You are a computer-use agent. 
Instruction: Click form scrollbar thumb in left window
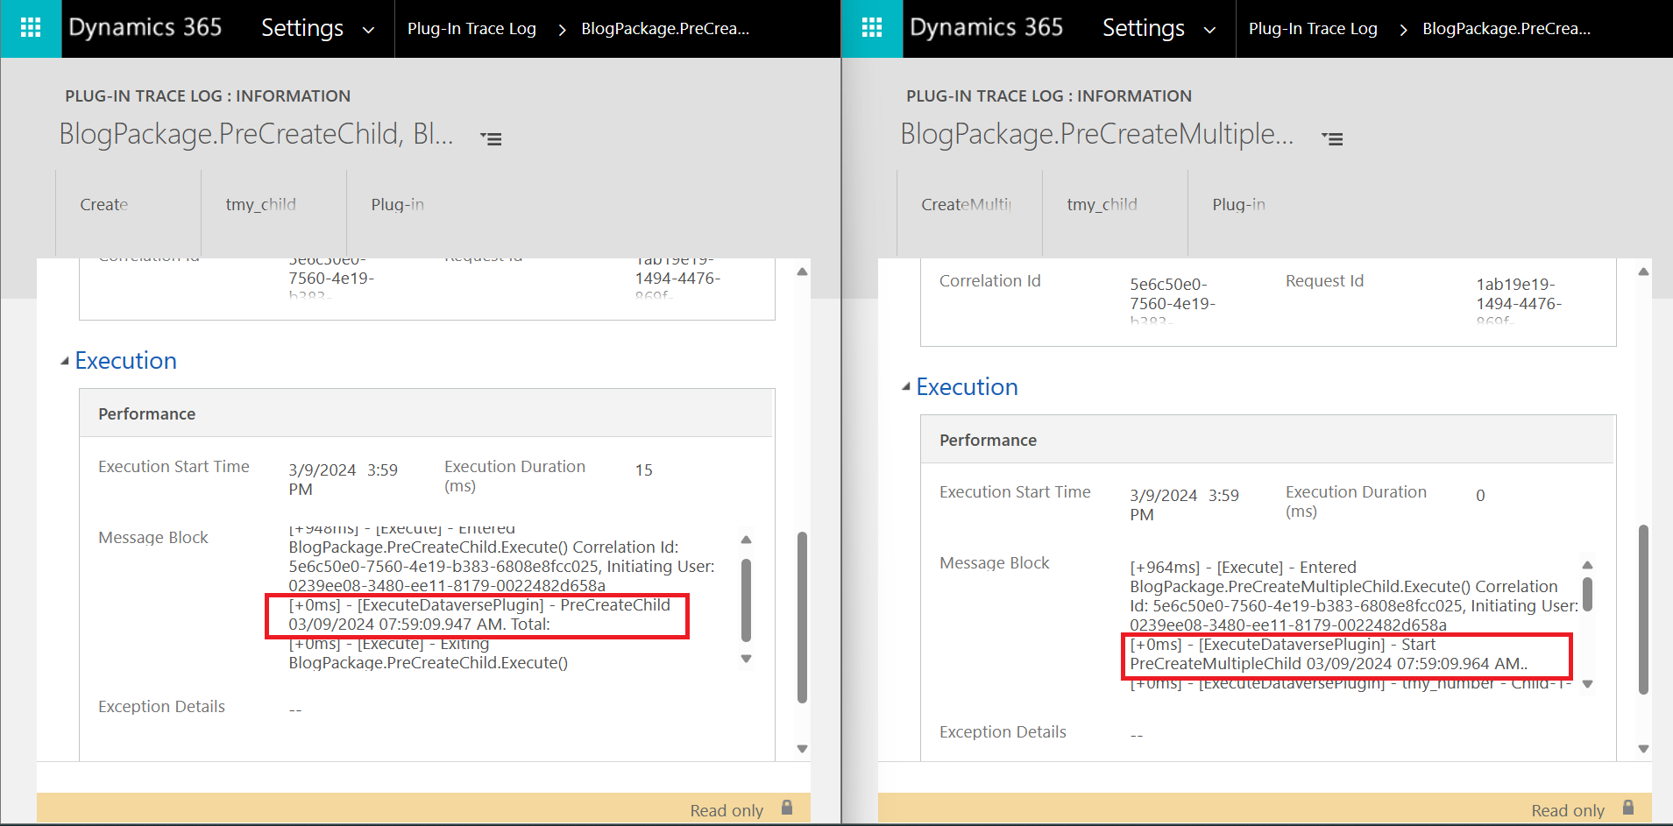tap(802, 618)
